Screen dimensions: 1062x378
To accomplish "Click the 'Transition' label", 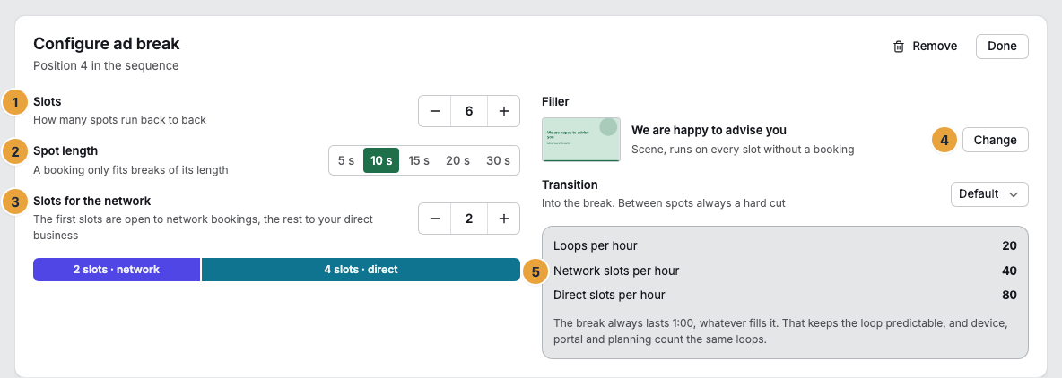I will (x=570, y=185).
